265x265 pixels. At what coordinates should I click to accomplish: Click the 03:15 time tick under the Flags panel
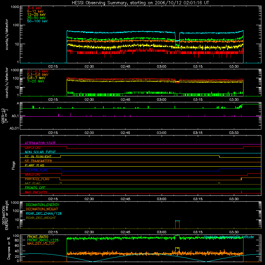[198, 199]
